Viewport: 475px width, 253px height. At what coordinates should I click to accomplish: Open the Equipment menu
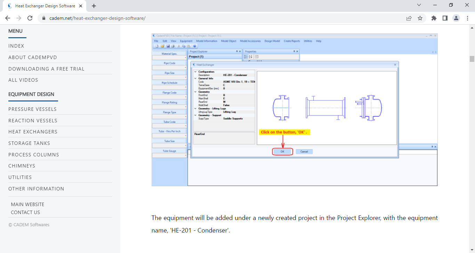point(186,41)
